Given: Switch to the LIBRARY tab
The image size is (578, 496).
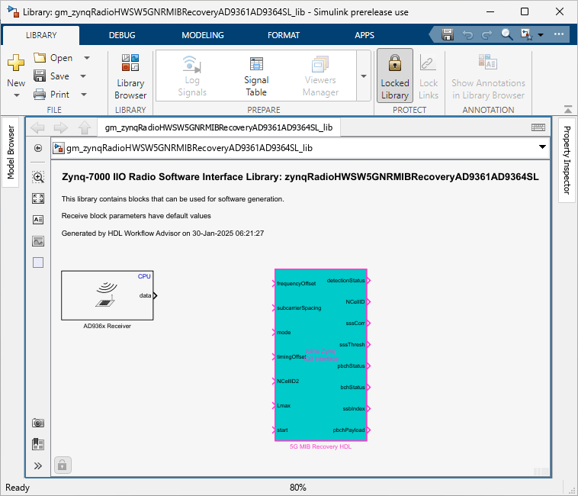Looking at the screenshot, I should 41,35.
